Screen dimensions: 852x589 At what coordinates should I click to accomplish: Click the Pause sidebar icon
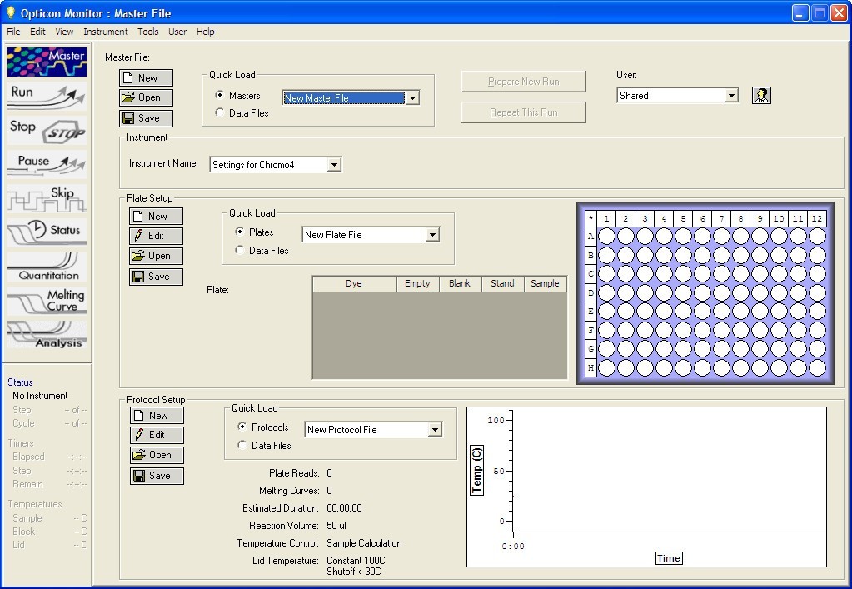47,164
